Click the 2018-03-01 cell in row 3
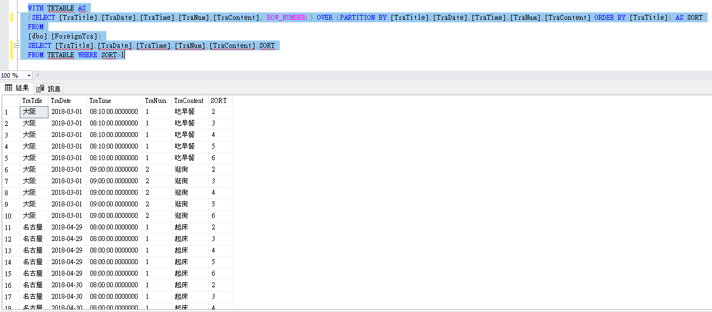Viewport: 712px width, 312px height. (68, 135)
